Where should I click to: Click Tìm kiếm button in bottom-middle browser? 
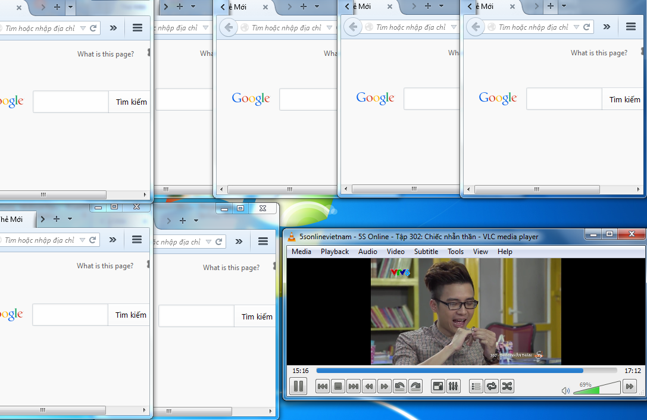point(257,316)
